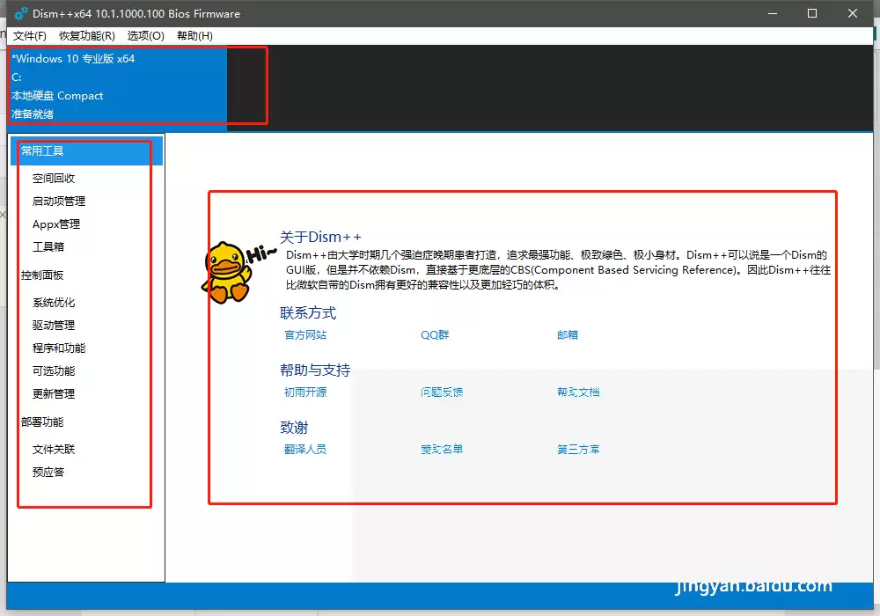Click the 邮箱 link
Viewport: 880px width, 616px height.
(x=568, y=335)
